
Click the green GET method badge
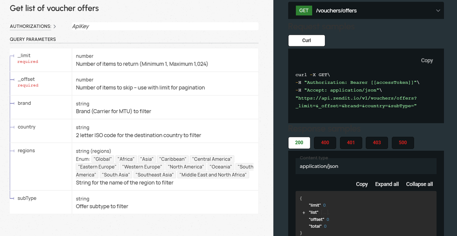tap(303, 11)
